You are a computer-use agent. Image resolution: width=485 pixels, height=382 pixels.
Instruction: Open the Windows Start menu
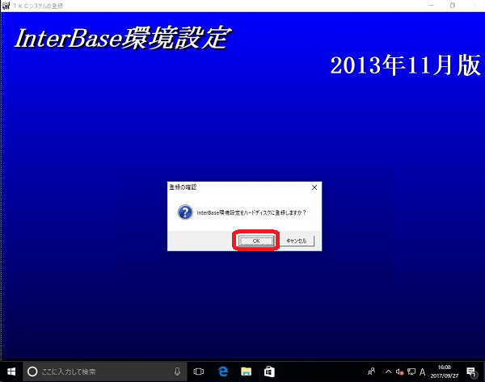pyautogui.click(x=11, y=372)
